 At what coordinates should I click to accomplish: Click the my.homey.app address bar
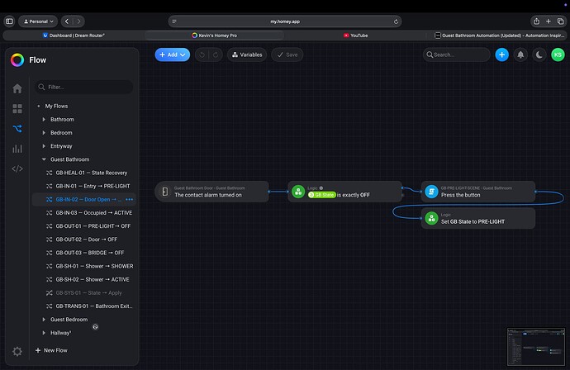click(285, 21)
